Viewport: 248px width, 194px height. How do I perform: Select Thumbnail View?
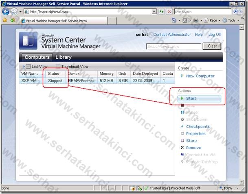[72, 67]
